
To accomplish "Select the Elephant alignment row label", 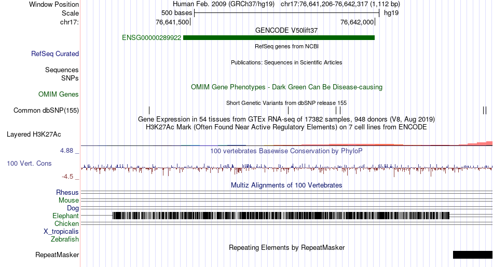I will click(x=65, y=216).
